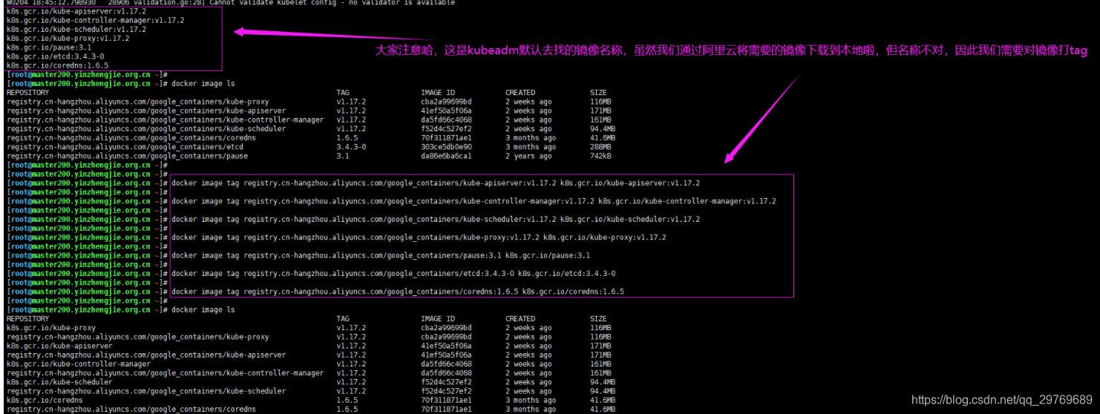Image resolution: width=1100 pixels, height=414 pixels.
Task: Click the docker image tag command for coredns:1.6.5
Action: point(398,292)
